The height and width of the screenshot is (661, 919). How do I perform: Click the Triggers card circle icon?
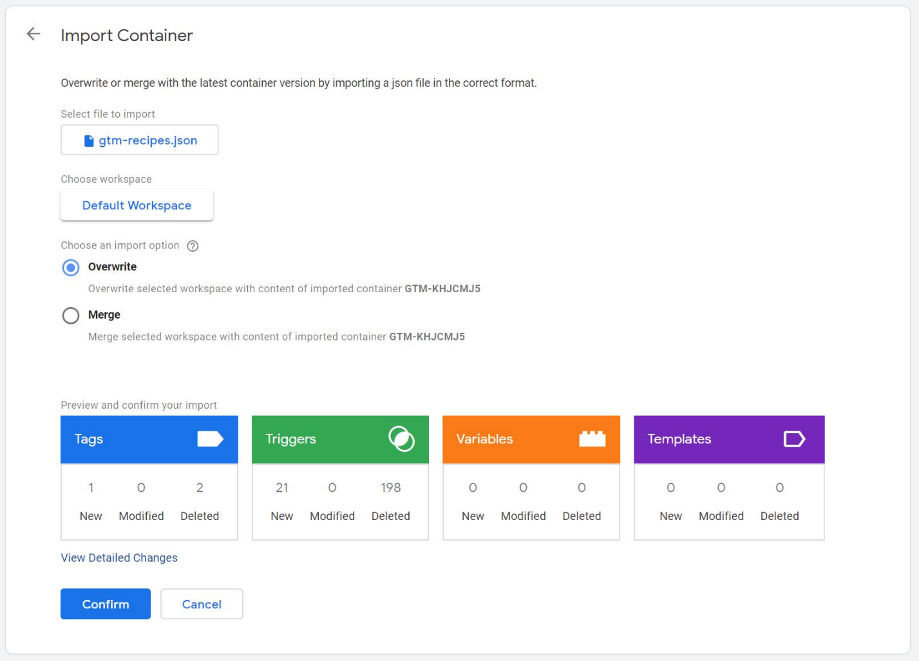[x=401, y=439]
